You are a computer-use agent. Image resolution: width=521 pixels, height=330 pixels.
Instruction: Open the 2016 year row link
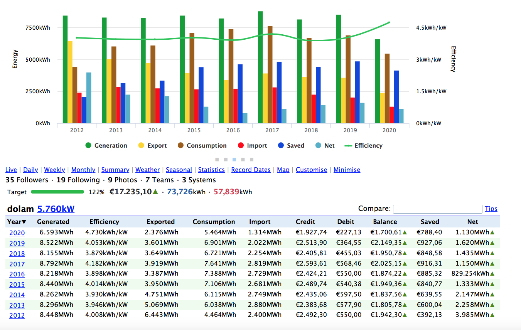tap(17, 274)
